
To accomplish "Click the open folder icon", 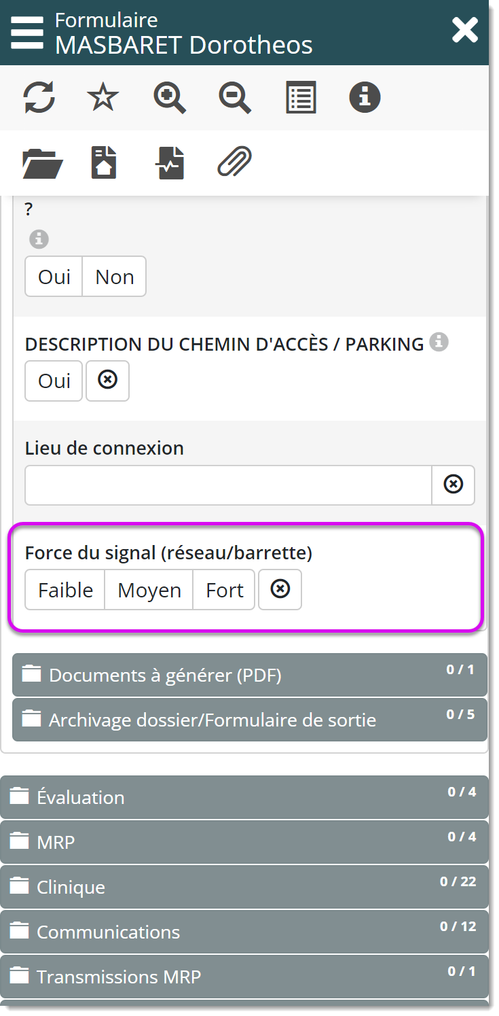I will click(42, 163).
